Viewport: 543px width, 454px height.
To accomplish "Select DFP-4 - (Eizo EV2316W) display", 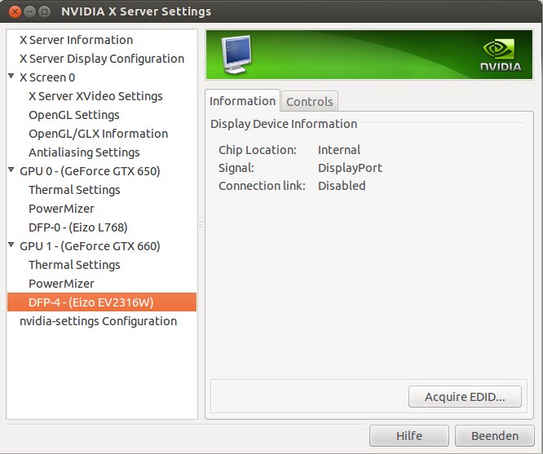I will tap(102, 302).
